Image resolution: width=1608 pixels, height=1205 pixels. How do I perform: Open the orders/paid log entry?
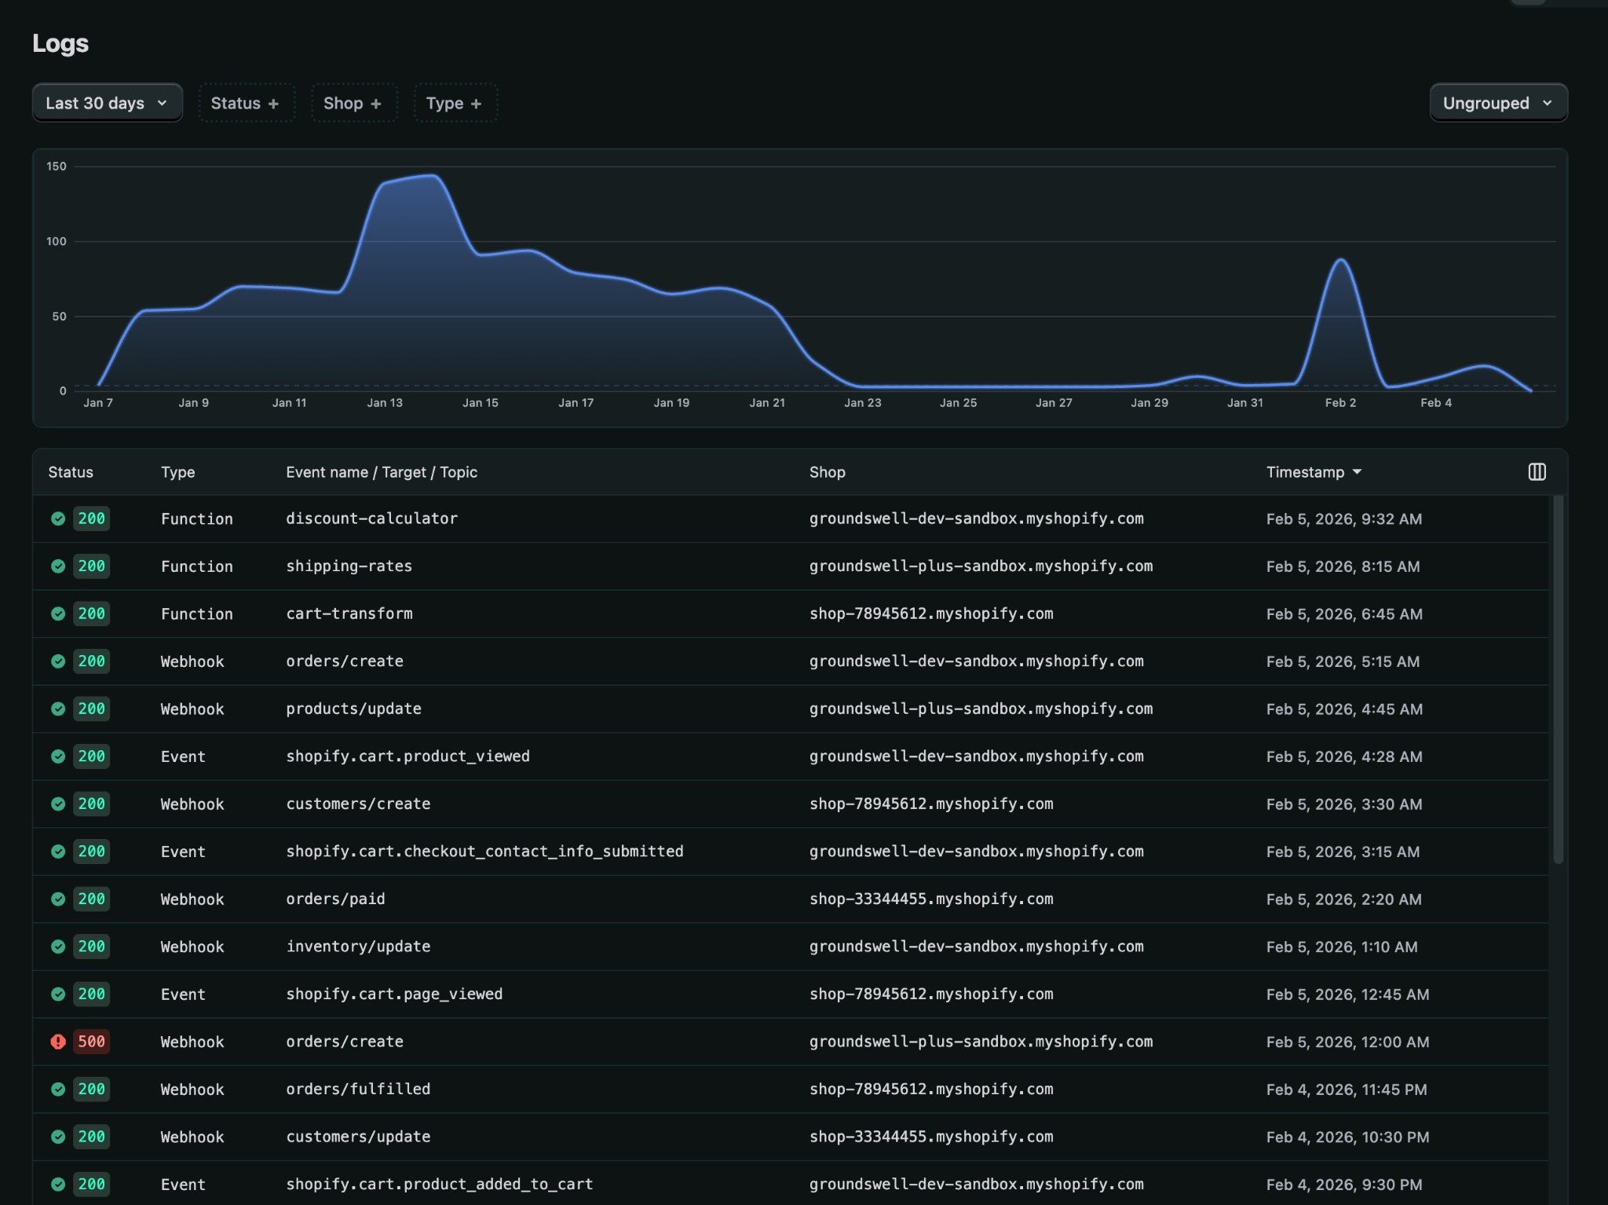coord(790,899)
